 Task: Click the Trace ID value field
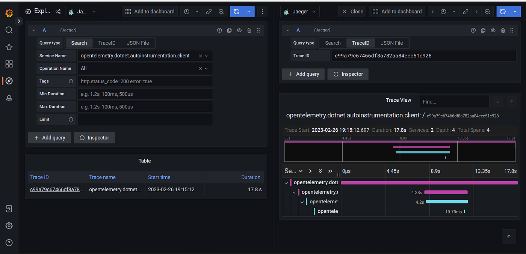coord(424,56)
